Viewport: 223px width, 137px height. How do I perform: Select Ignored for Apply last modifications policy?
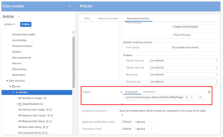tap(135, 122)
